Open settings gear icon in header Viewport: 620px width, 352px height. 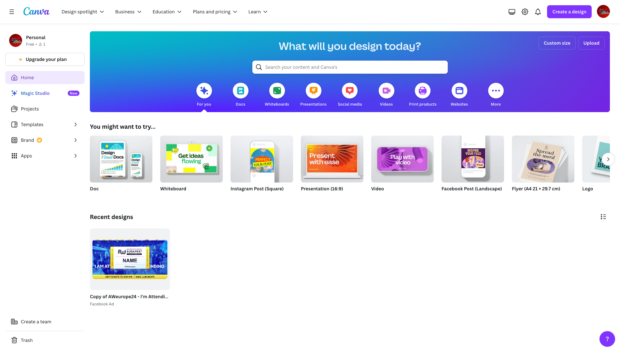(525, 12)
